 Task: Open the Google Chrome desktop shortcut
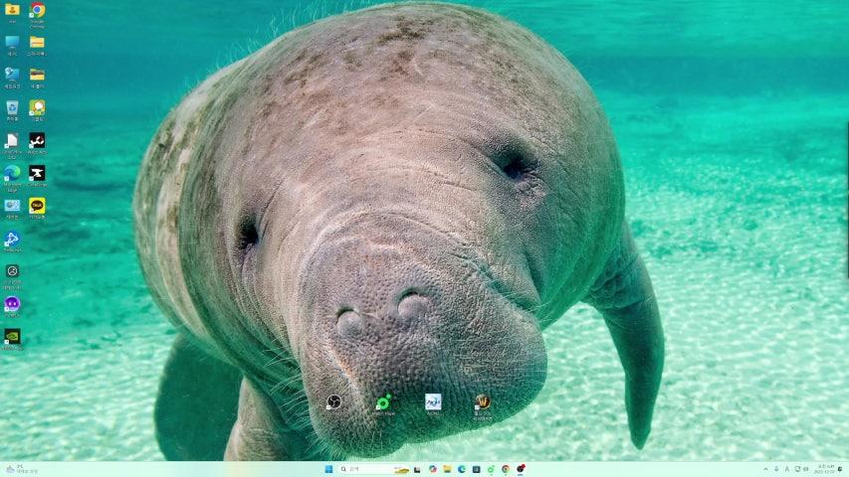click(x=37, y=11)
